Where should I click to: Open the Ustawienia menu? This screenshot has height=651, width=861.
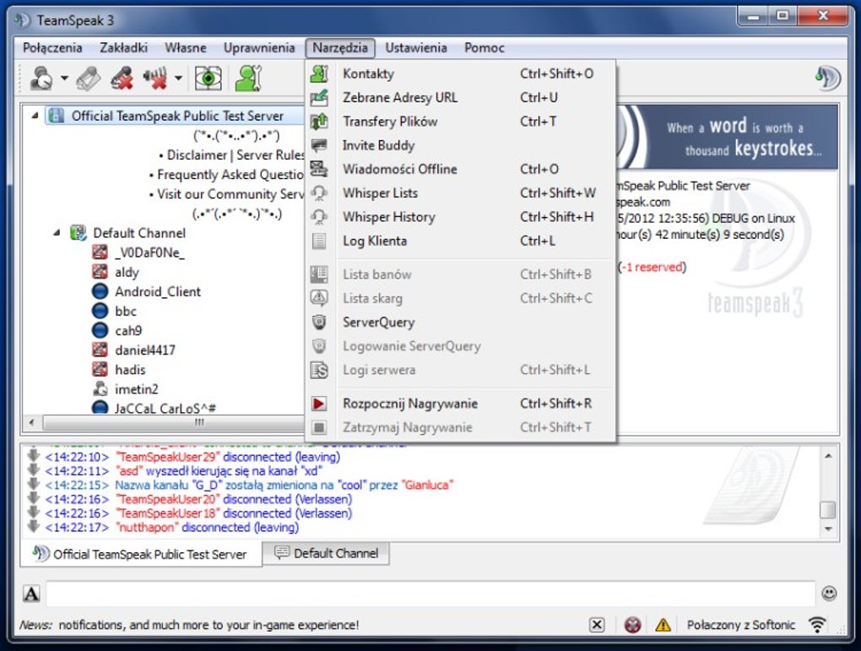click(415, 48)
